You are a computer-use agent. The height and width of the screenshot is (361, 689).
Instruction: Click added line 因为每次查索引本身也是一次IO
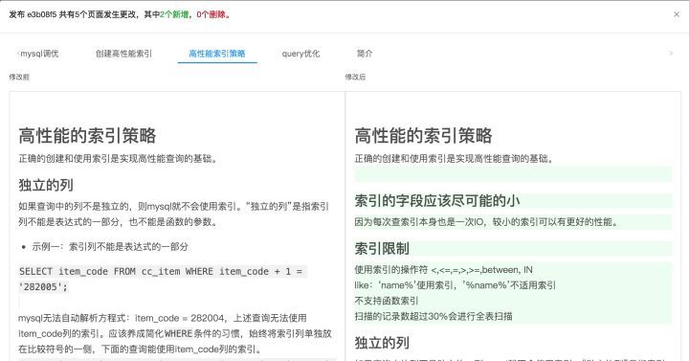486,222
